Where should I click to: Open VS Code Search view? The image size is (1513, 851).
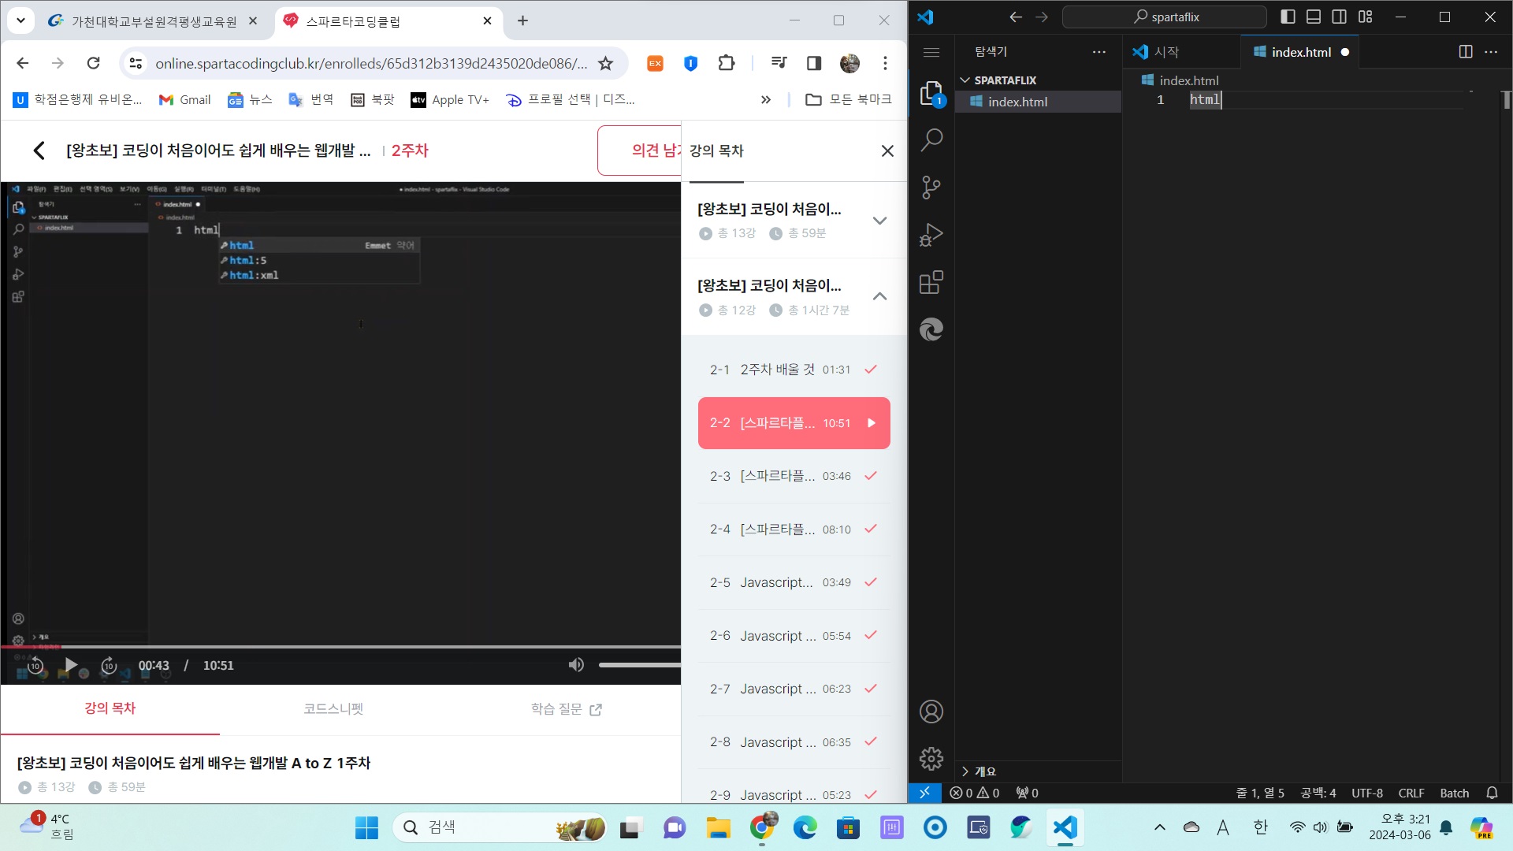[x=931, y=140]
